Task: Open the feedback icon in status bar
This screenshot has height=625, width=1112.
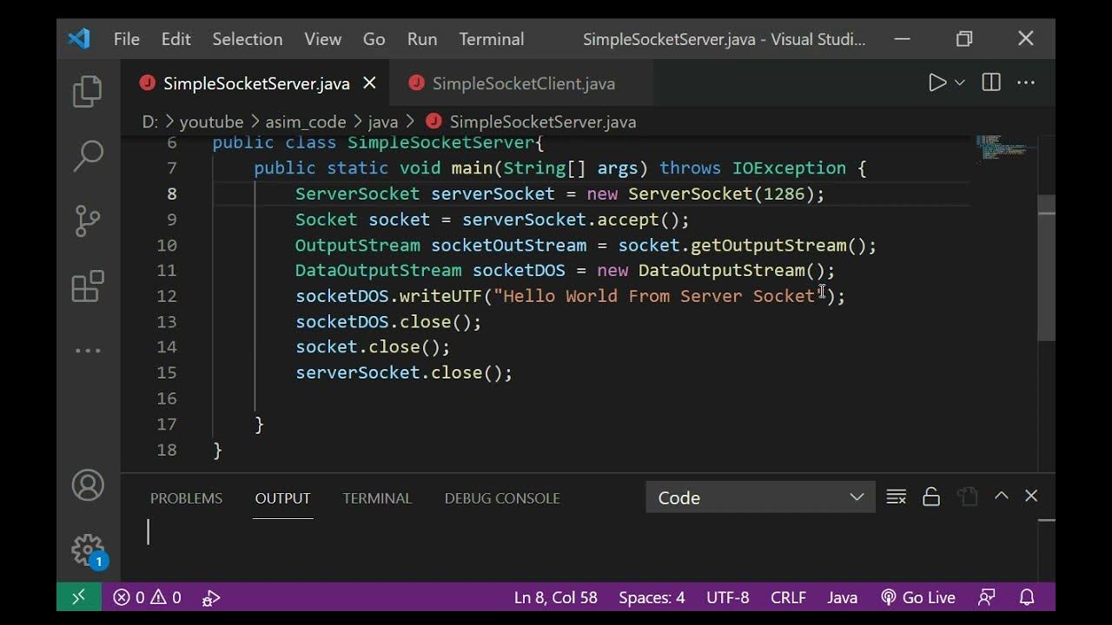Action: coord(986,597)
